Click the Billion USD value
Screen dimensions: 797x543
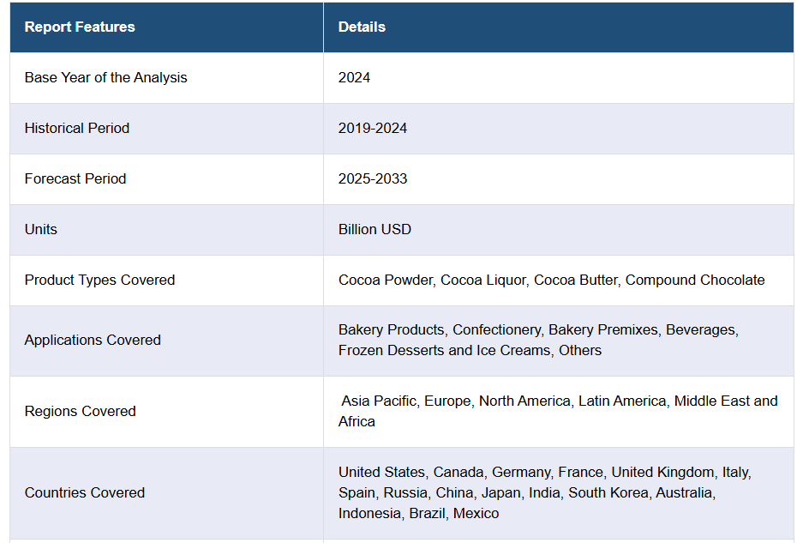coord(375,230)
